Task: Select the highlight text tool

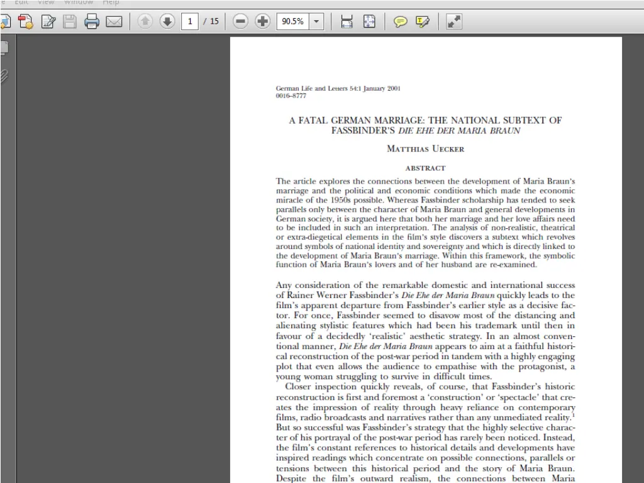Action: (422, 21)
